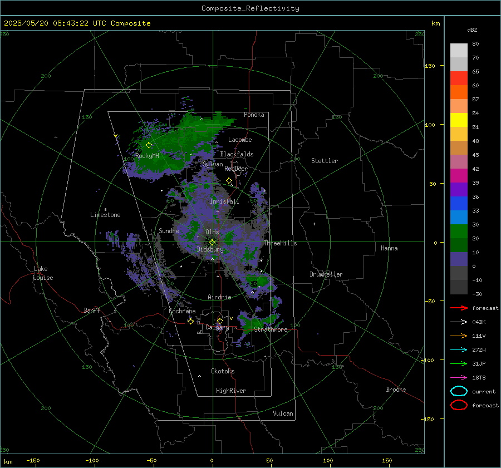Select the slate 0-10 dBZ swatch
501x468 pixels.
(459, 259)
